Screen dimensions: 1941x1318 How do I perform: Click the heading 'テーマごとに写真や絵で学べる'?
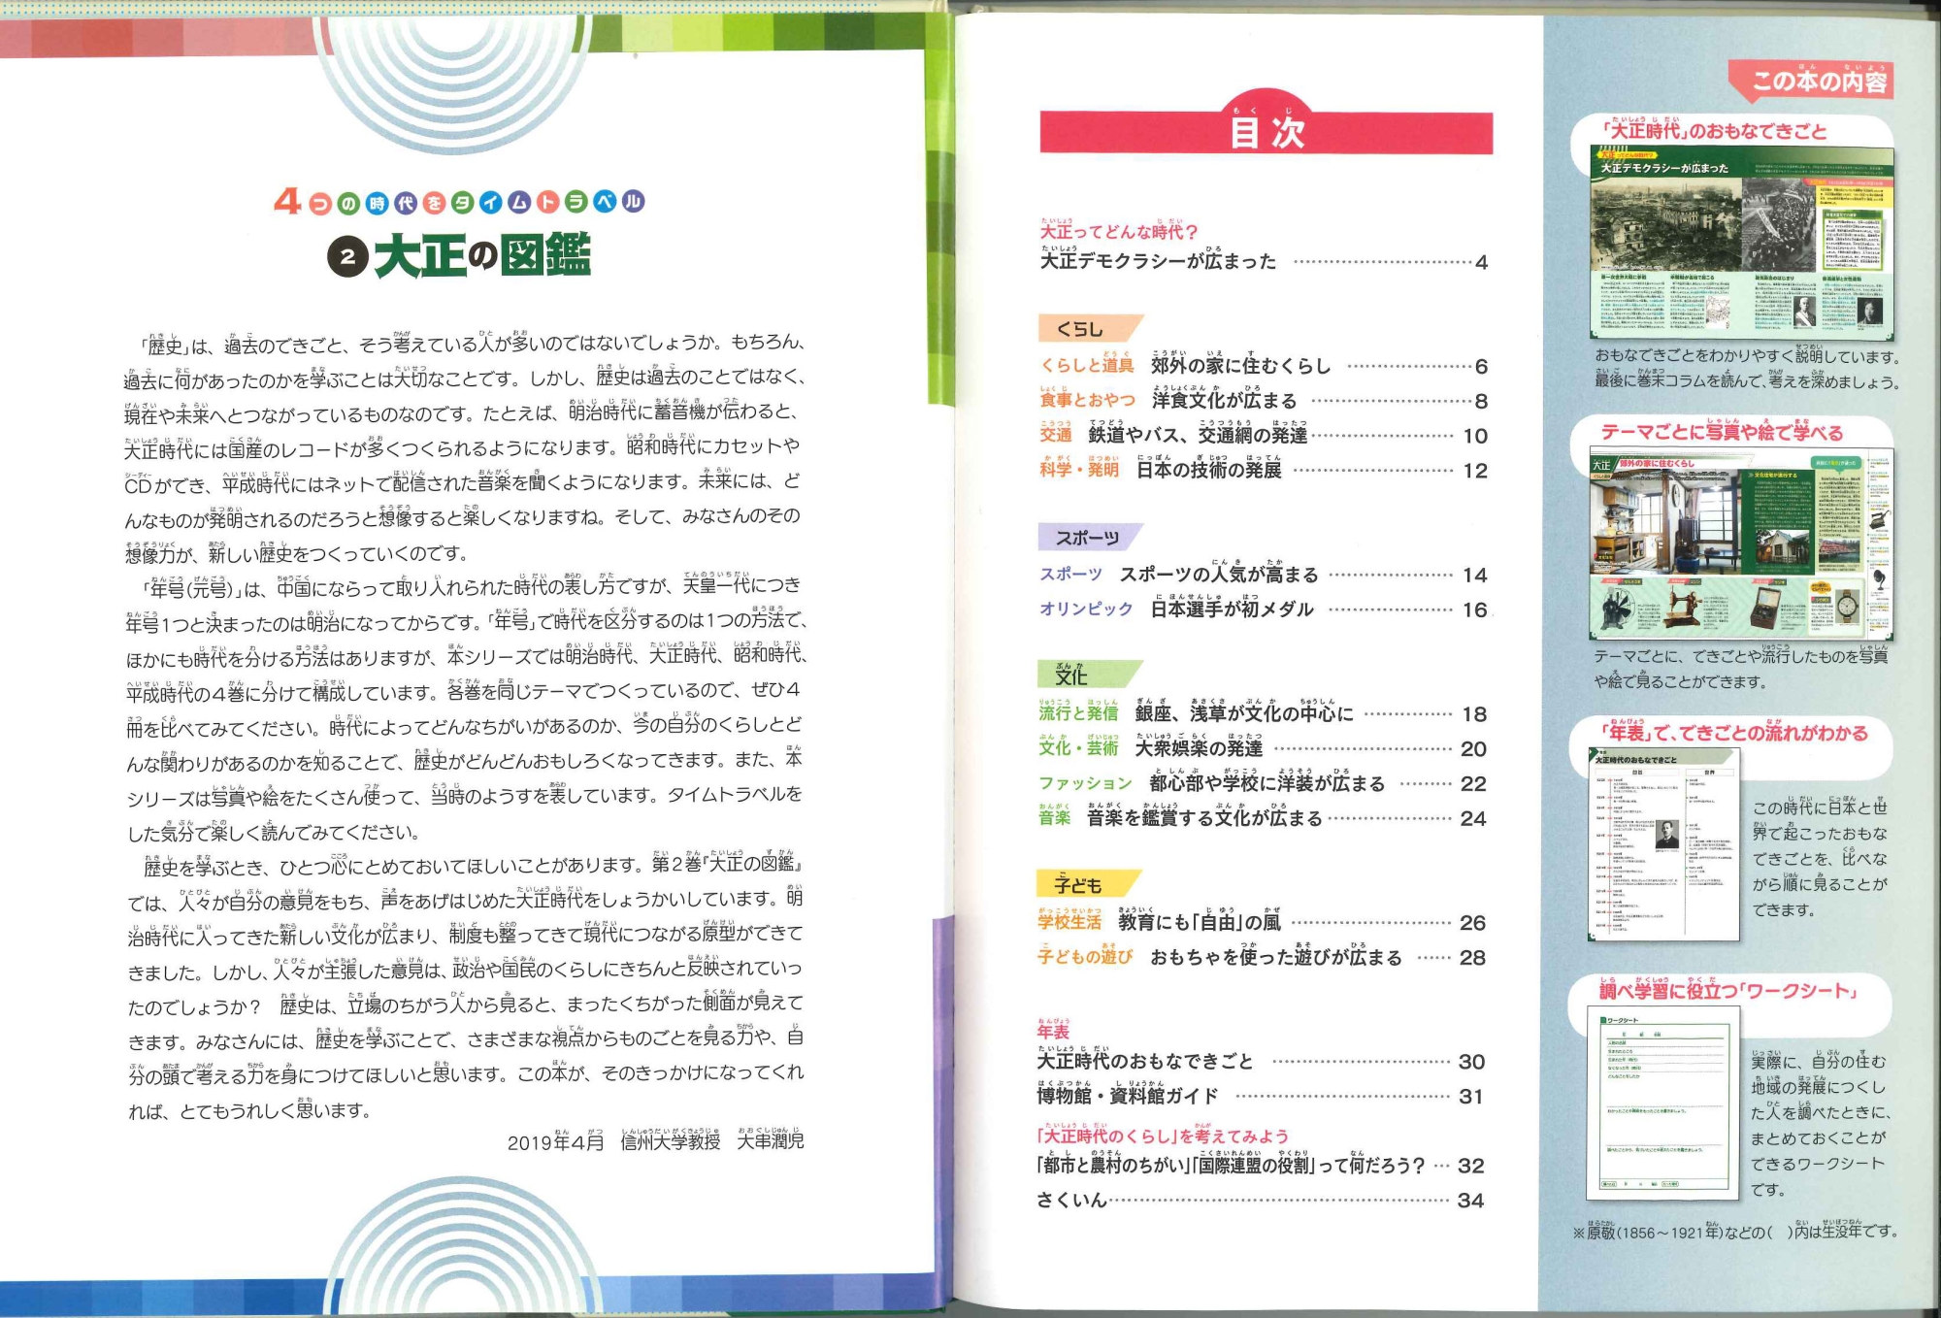1721,431
